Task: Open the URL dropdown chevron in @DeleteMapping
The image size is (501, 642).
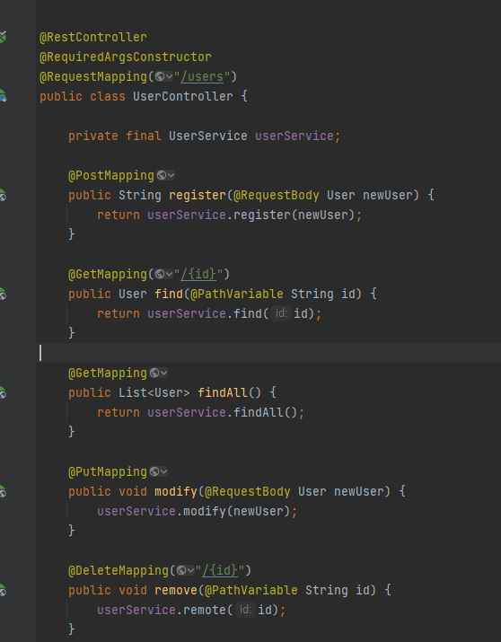Action: (x=190, y=570)
